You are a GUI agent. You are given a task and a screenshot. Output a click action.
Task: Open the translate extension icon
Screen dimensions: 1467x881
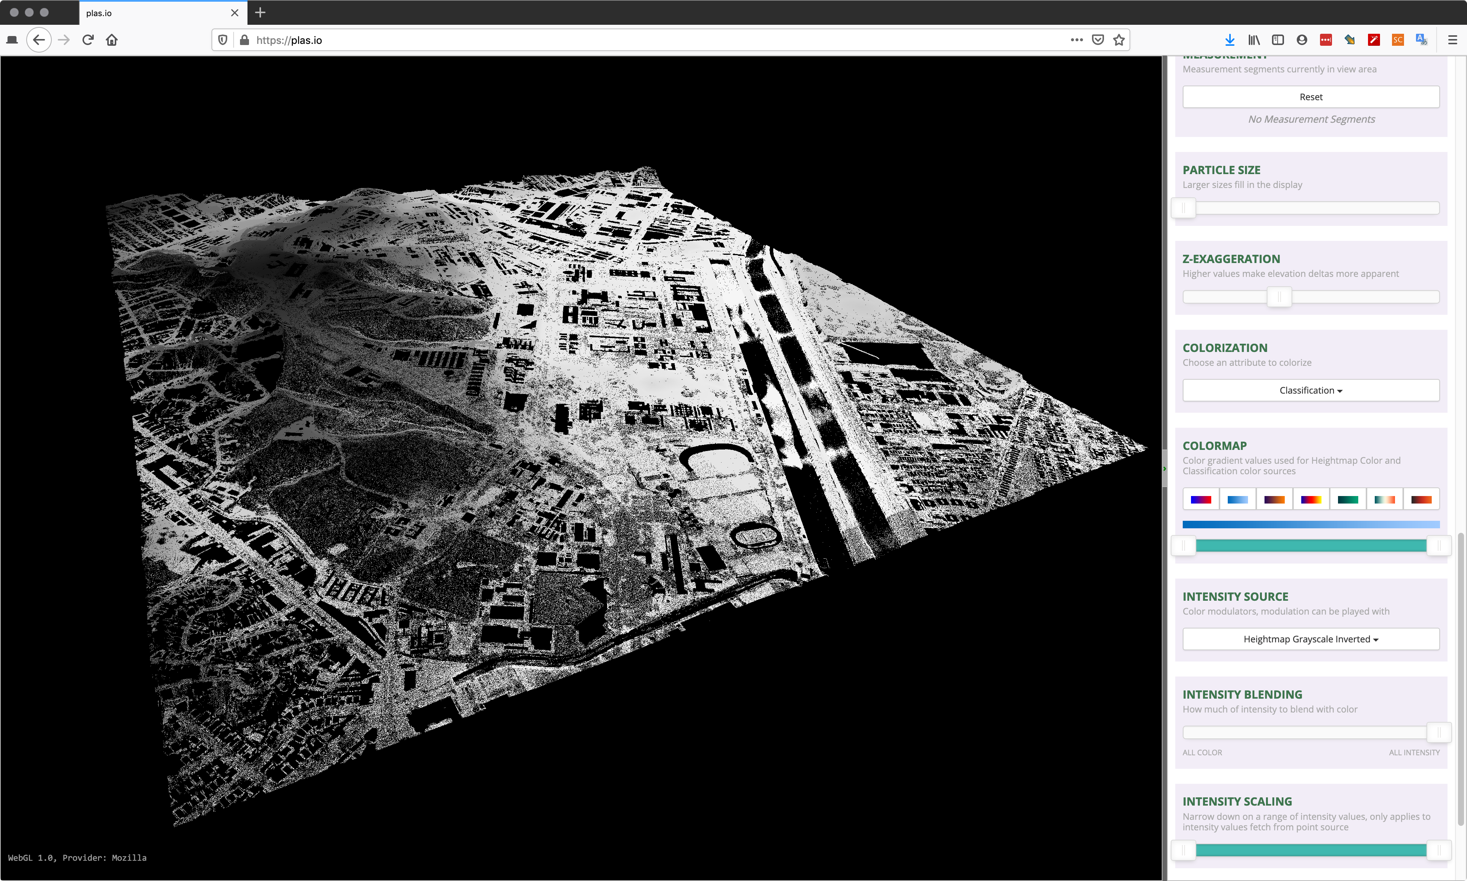pos(1421,40)
